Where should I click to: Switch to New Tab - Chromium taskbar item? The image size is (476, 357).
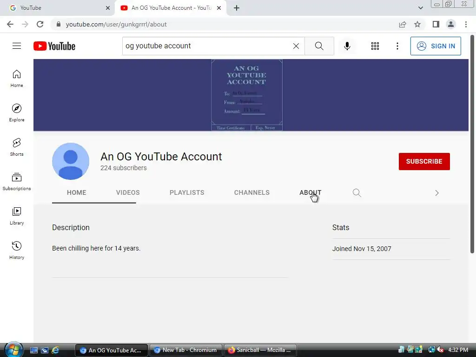[x=186, y=350]
